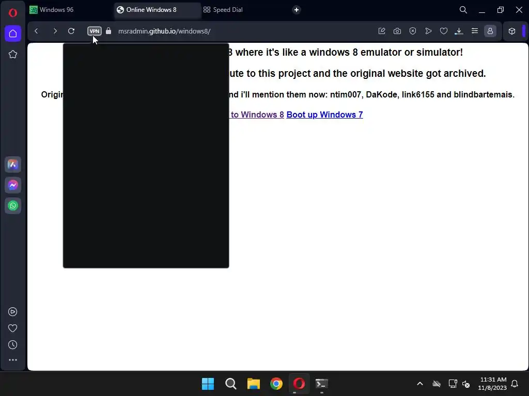Open ad blocker shield icon
The width and height of the screenshot is (529, 396).
pyautogui.click(x=413, y=31)
